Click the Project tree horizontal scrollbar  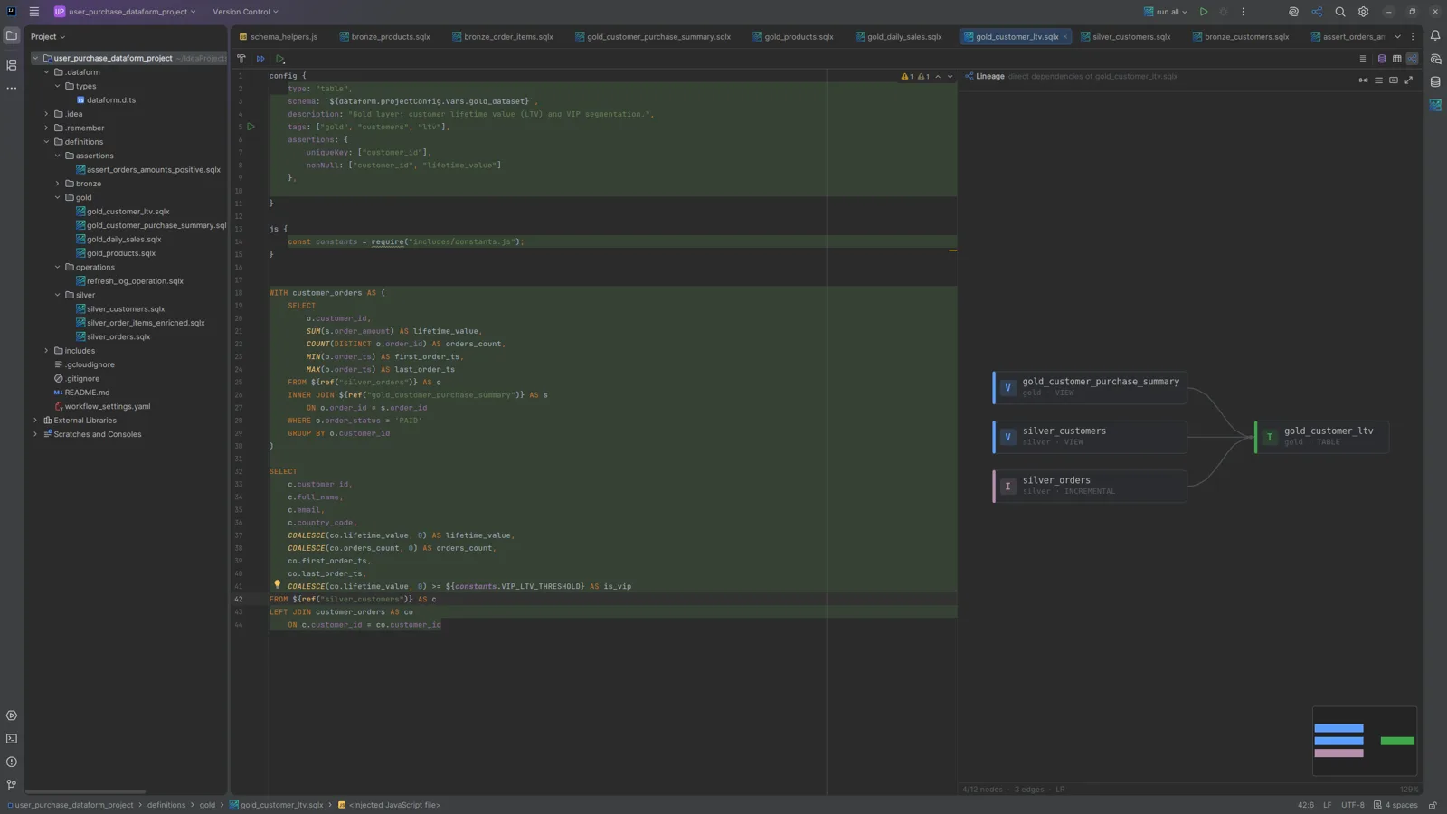point(86,791)
